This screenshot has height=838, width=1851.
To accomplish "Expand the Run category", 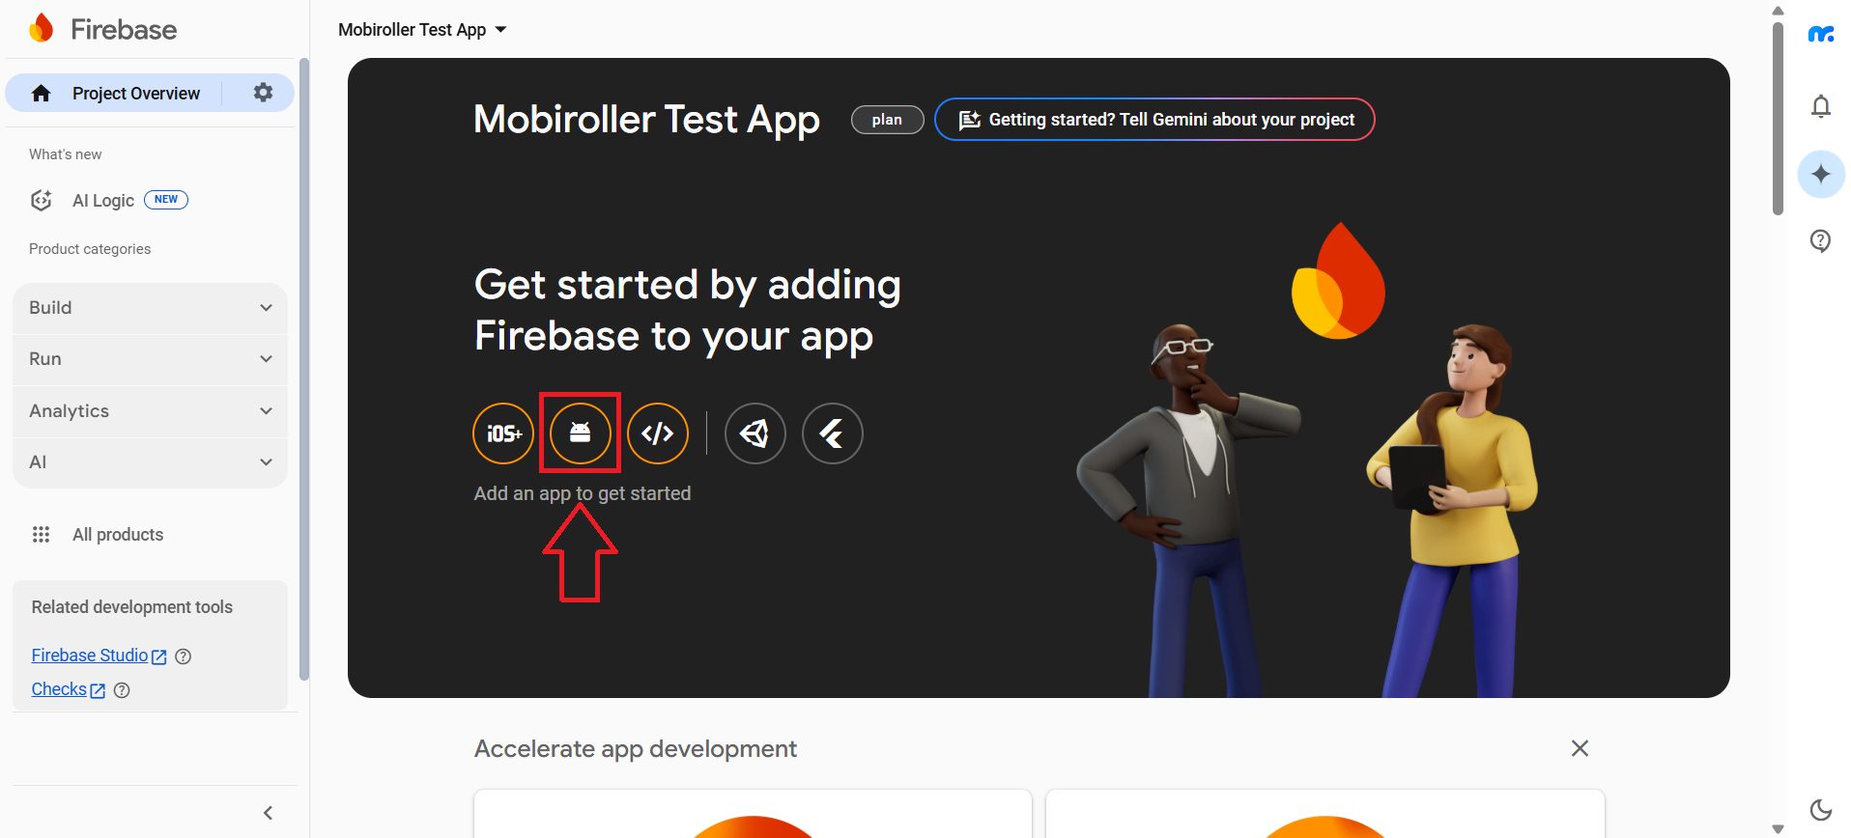I will 150,359.
